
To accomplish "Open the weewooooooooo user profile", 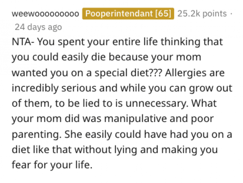I will tap(45, 14).
